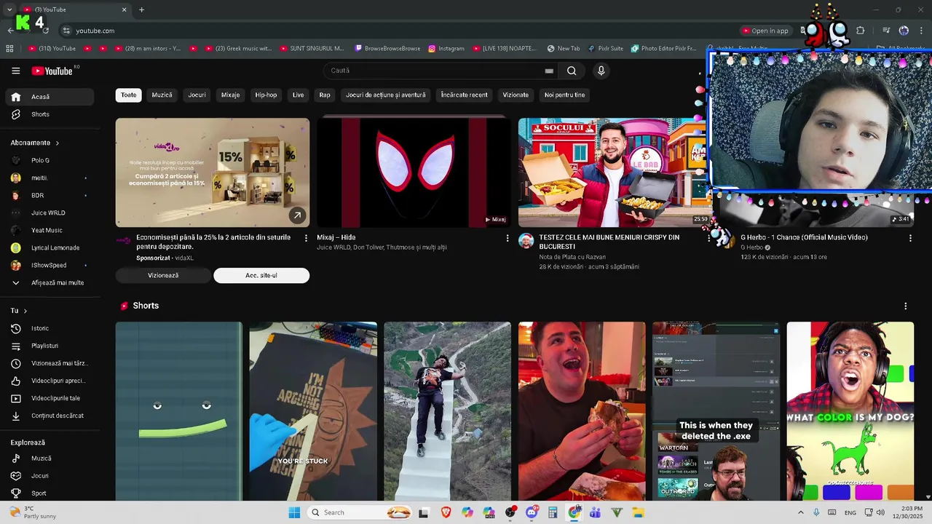Select the Rap filter chip
This screenshot has width=932, height=524.
coord(325,95)
